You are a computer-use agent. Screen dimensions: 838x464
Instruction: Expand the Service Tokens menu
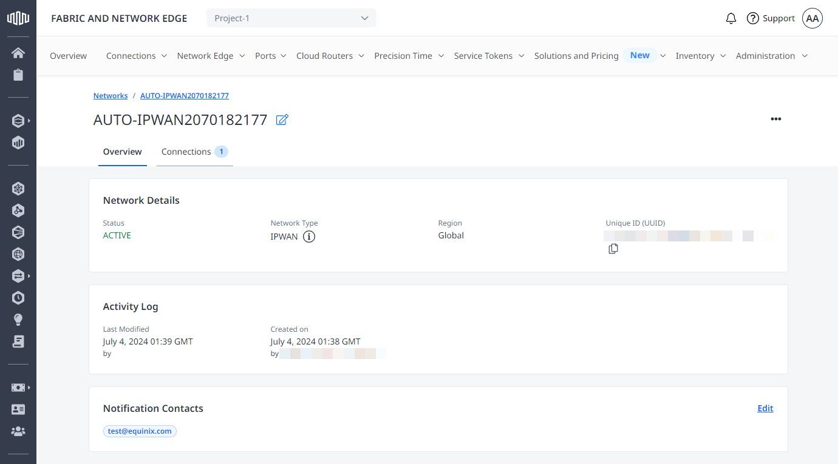489,56
